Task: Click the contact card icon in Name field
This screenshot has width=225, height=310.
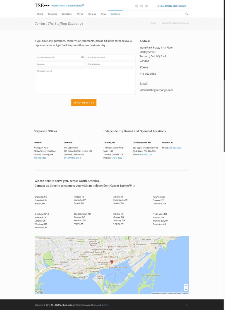Action: 83,57
